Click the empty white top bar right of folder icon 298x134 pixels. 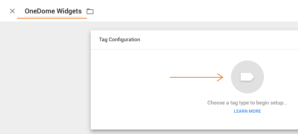tap(196, 11)
